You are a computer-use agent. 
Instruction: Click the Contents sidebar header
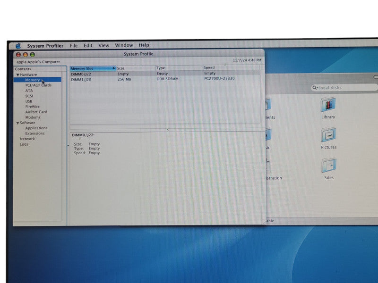[38, 69]
